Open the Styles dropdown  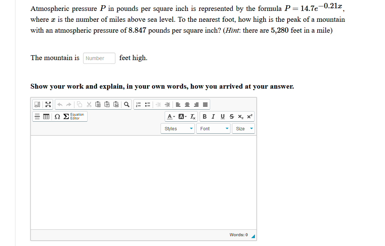click(177, 128)
